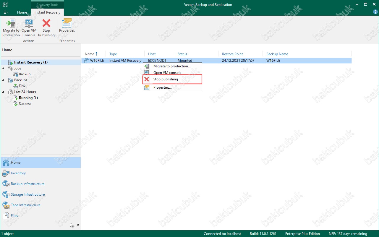379x237 pixels.
Task: Open the Inventory navigation view
Action: click(41, 173)
